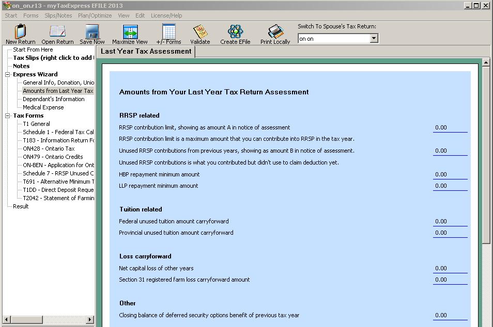
Task: Open the Start menu
Action: [x=11, y=15]
